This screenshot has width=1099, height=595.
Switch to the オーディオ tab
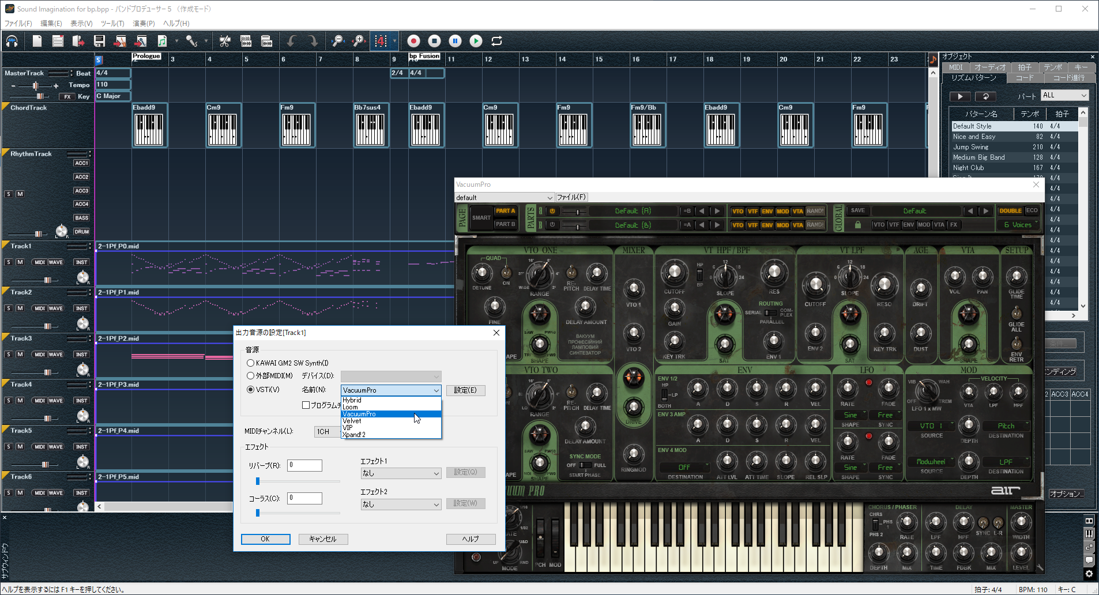click(990, 67)
